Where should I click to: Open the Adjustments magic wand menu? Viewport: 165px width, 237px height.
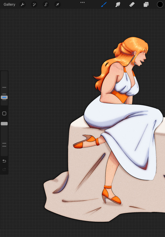click(x=34, y=5)
